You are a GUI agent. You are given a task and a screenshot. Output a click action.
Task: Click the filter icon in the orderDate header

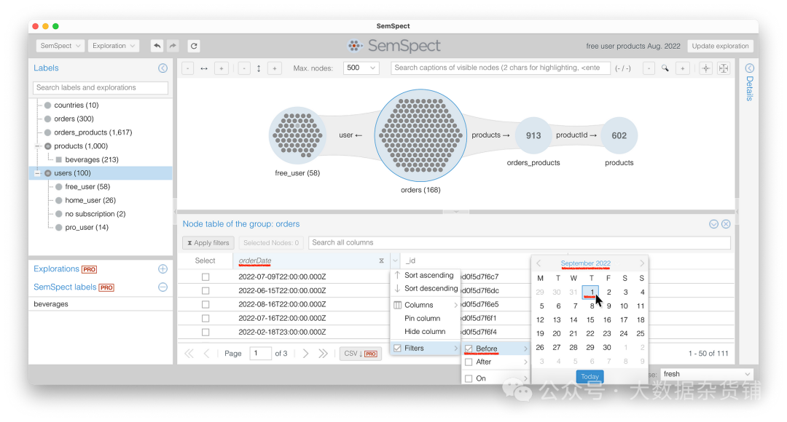[x=381, y=260]
